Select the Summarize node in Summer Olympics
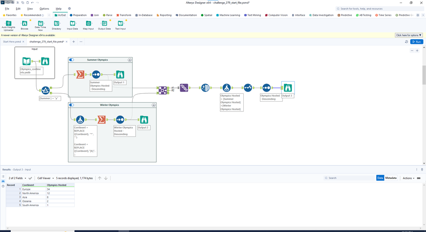426x232 pixels. pyautogui.click(x=80, y=74)
